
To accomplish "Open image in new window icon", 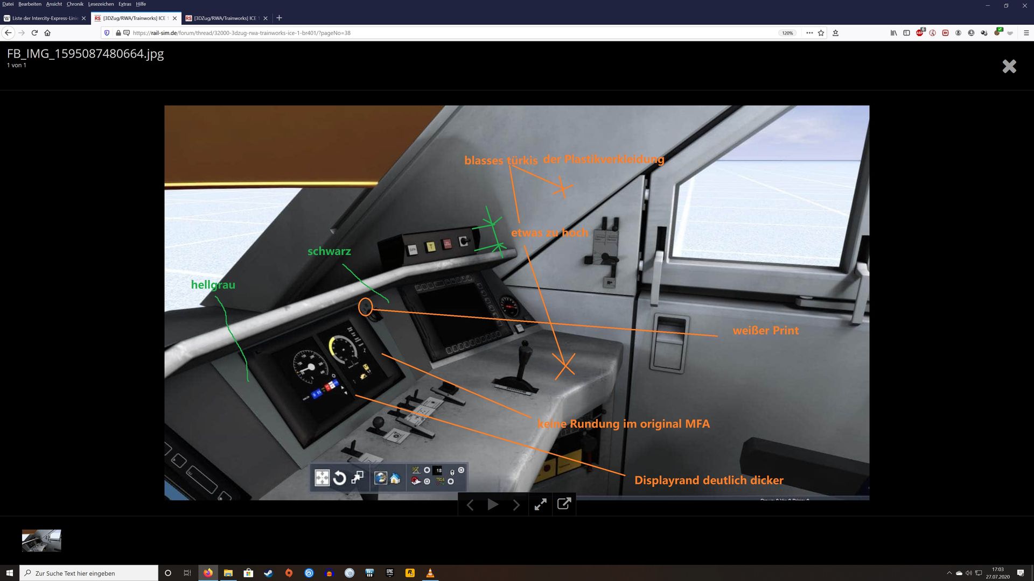I will tap(564, 504).
